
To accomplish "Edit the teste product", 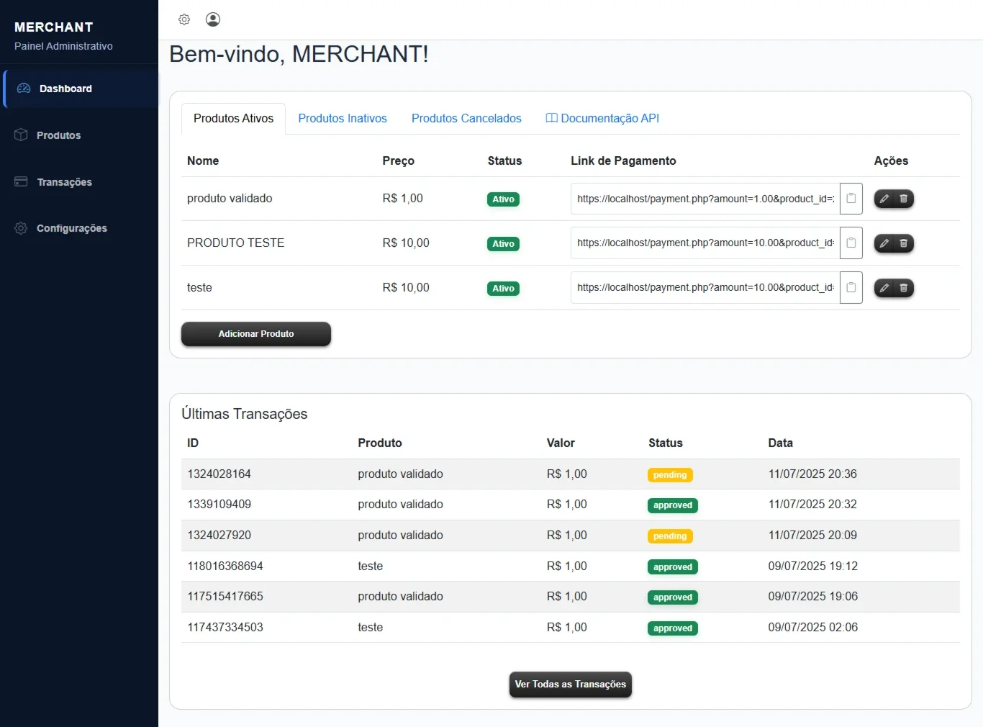I will tap(884, 288).
